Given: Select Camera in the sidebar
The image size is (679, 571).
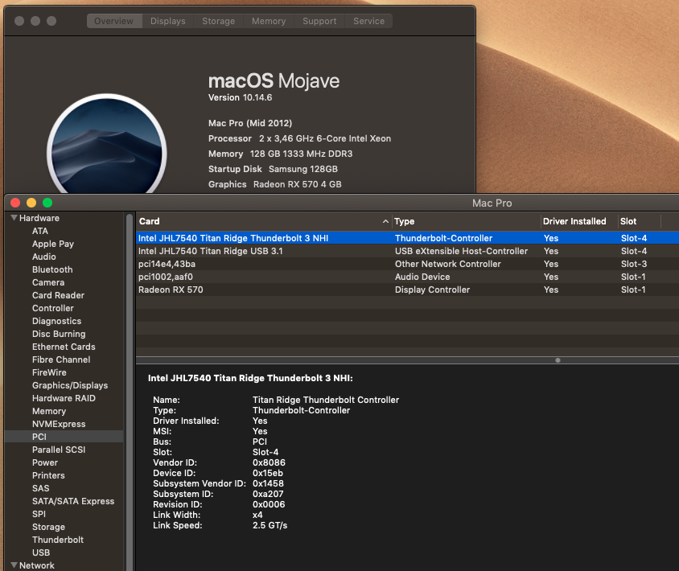Looking at the screenshot, I should 48,282.
